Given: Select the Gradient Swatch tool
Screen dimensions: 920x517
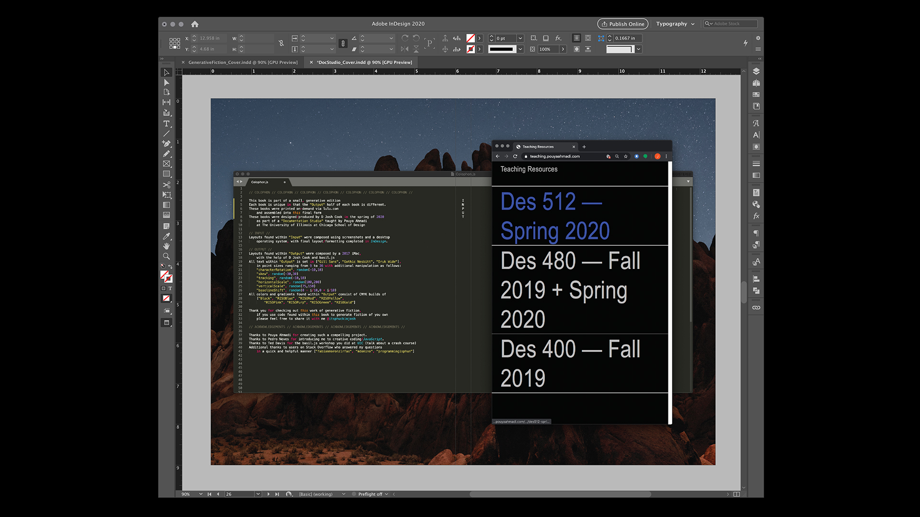Looking at the screenshot, I should [166, 205].
